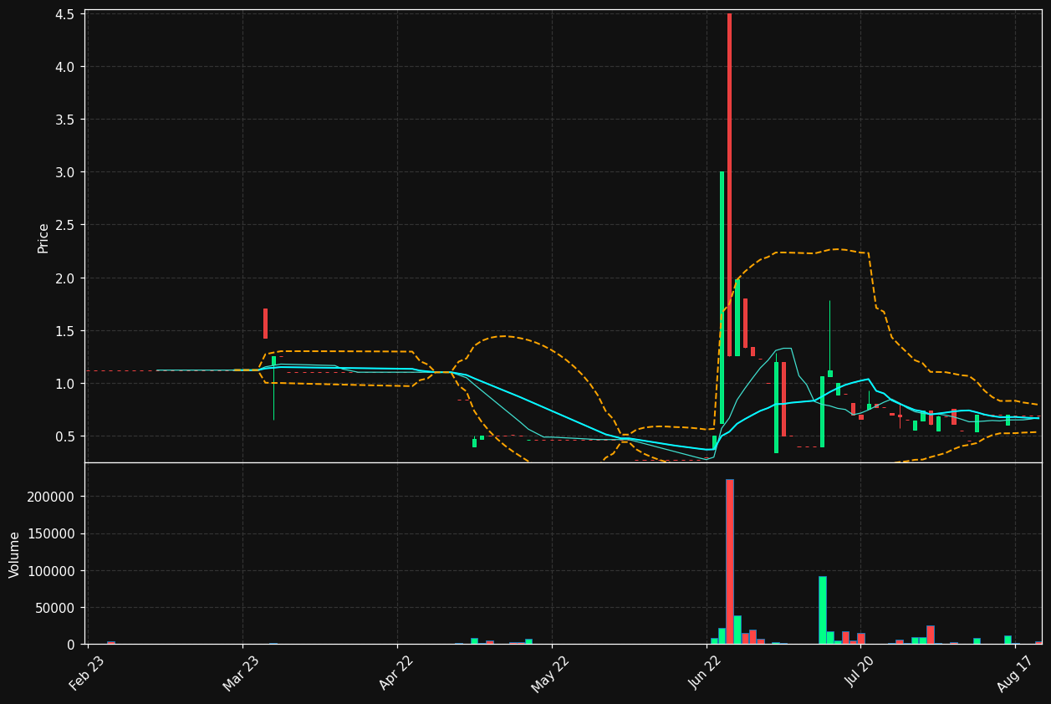Click the 'Aug 17' date label

click(x=1013, y=673)
